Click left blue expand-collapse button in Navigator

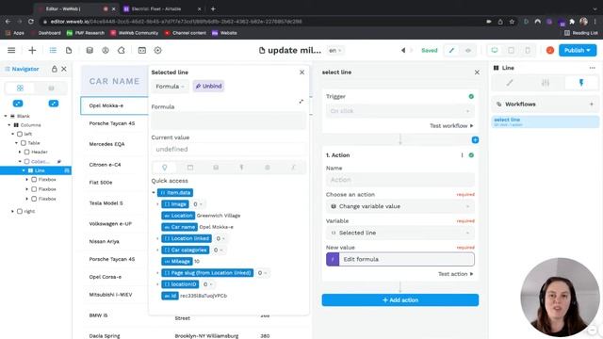[18, 103]
